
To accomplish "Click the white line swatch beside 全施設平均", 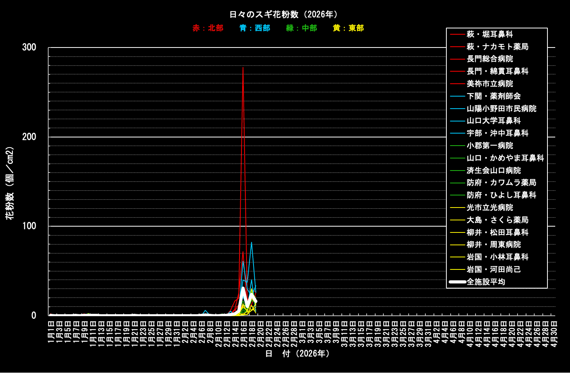I will point(457,282).
